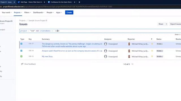Click medium priority icon for SSB-34
The height and width of the screenshot is (101, 181).
click(x=152, y=51)
